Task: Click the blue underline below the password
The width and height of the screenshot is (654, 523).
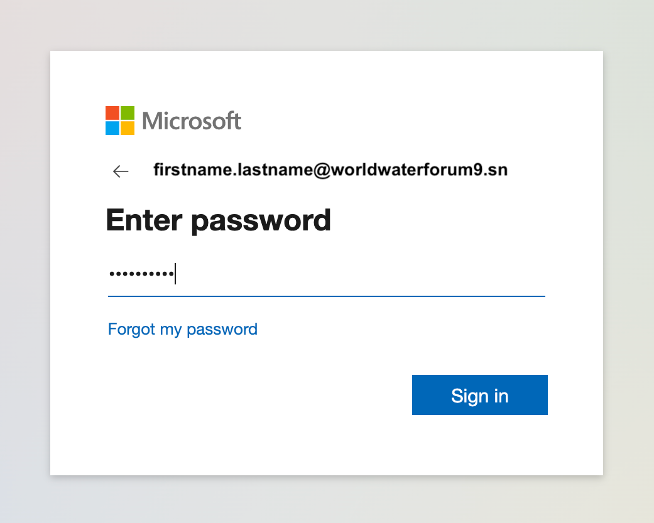Action: pos(326,295)
